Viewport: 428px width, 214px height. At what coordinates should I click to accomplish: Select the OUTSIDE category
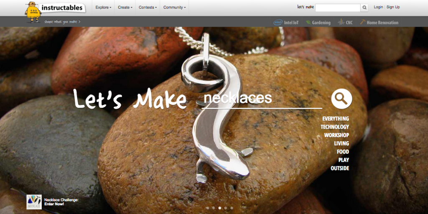point(340,168)
